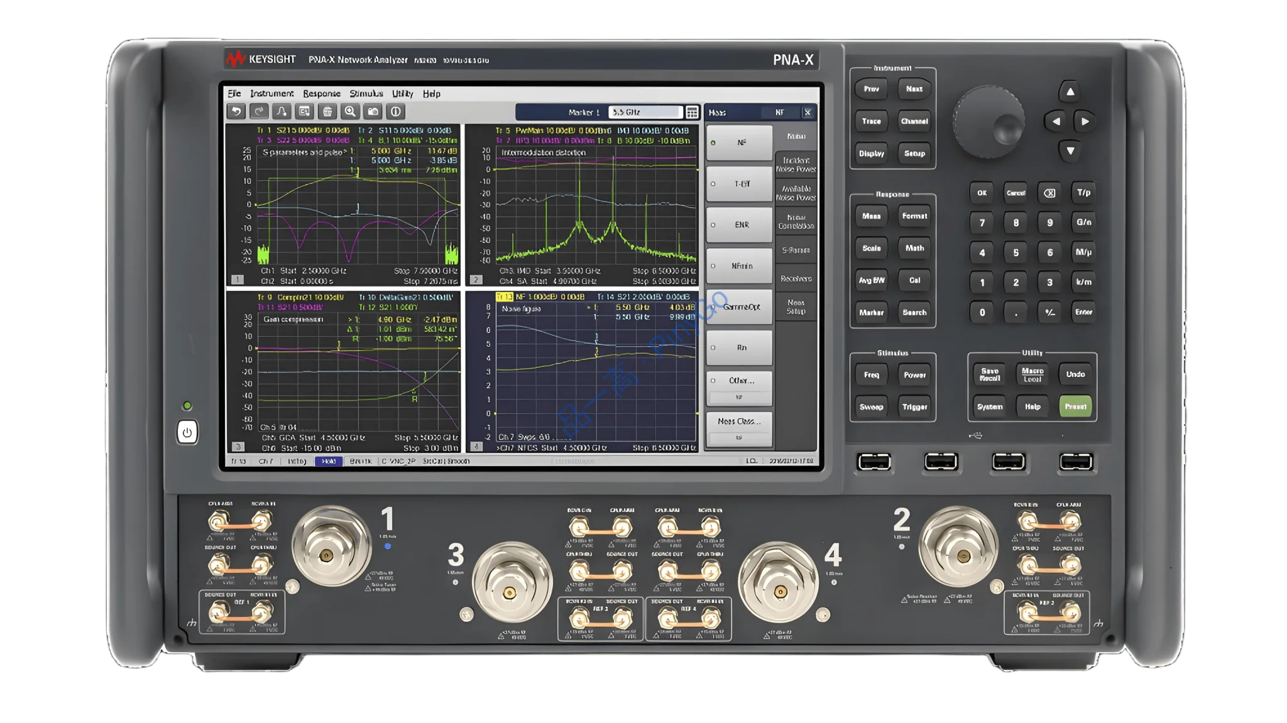Select the ENR measurement radio softkey
Viewport: 1287px width, 723px height.
(739, 225)
